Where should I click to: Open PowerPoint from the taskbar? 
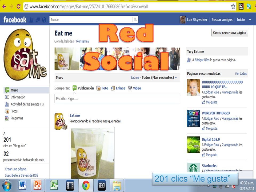pyautogui.click(x=38, y=185)
